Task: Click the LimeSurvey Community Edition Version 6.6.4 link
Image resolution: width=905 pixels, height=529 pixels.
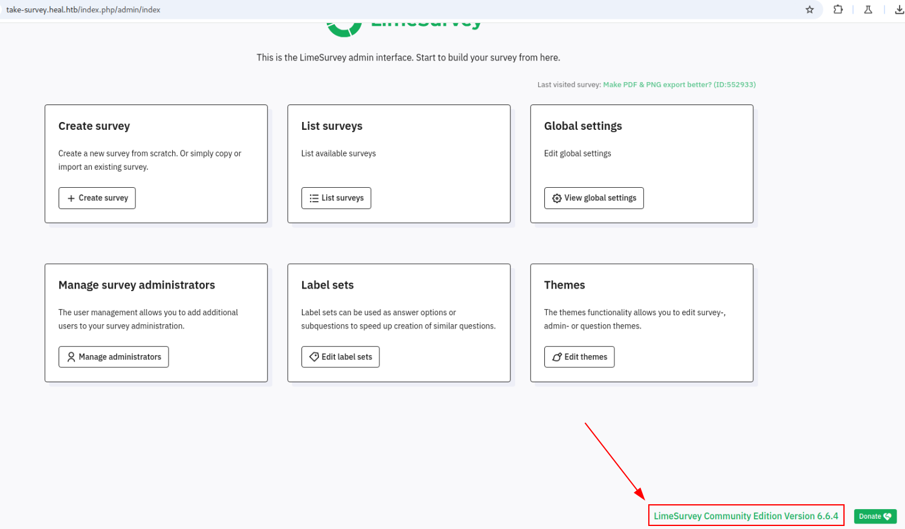Action: point(746,516)
